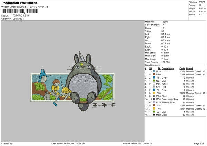
Task: Click the Code column header
Action: (183, 68)
